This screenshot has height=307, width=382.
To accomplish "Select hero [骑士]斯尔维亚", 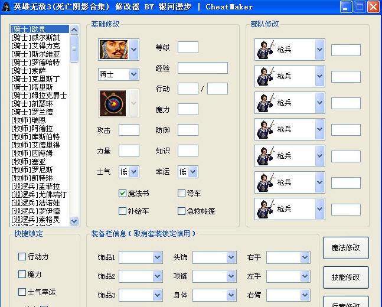I will (40, 54).
